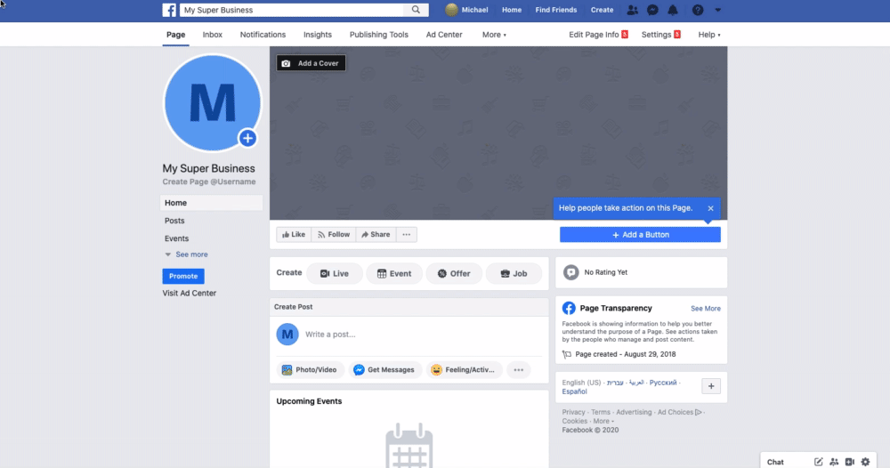Click Visit Ad Center link

coord(189,294)
